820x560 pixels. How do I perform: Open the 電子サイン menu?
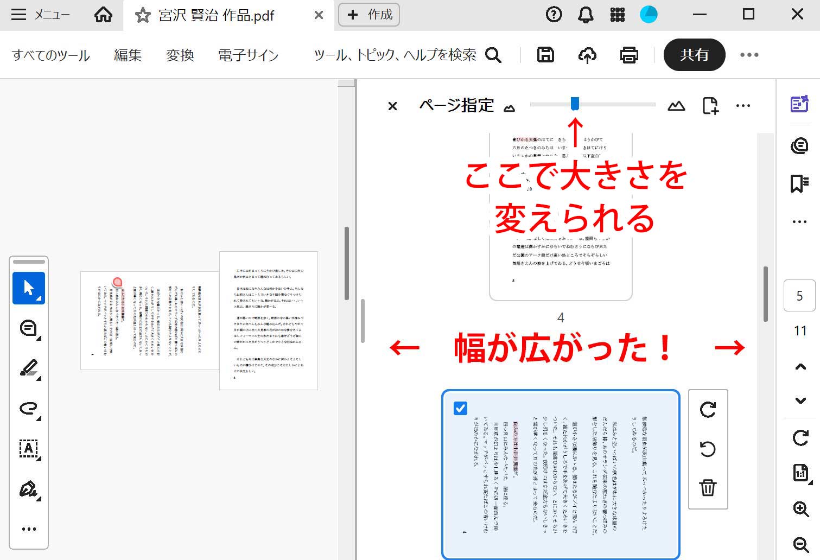point(248,55)
